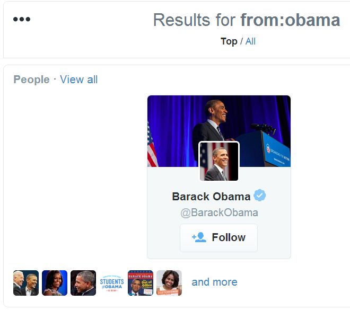The image size is (350, 310).
Task: Switch to the All results tab
Action: pos(250,41)
